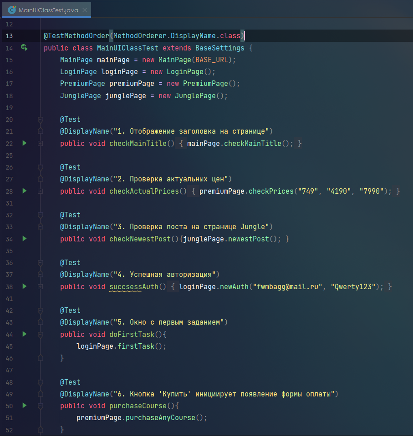Click the Java class icon on the editor tab
Viewport: 413px width, 436px height.
tap(11, 9)
